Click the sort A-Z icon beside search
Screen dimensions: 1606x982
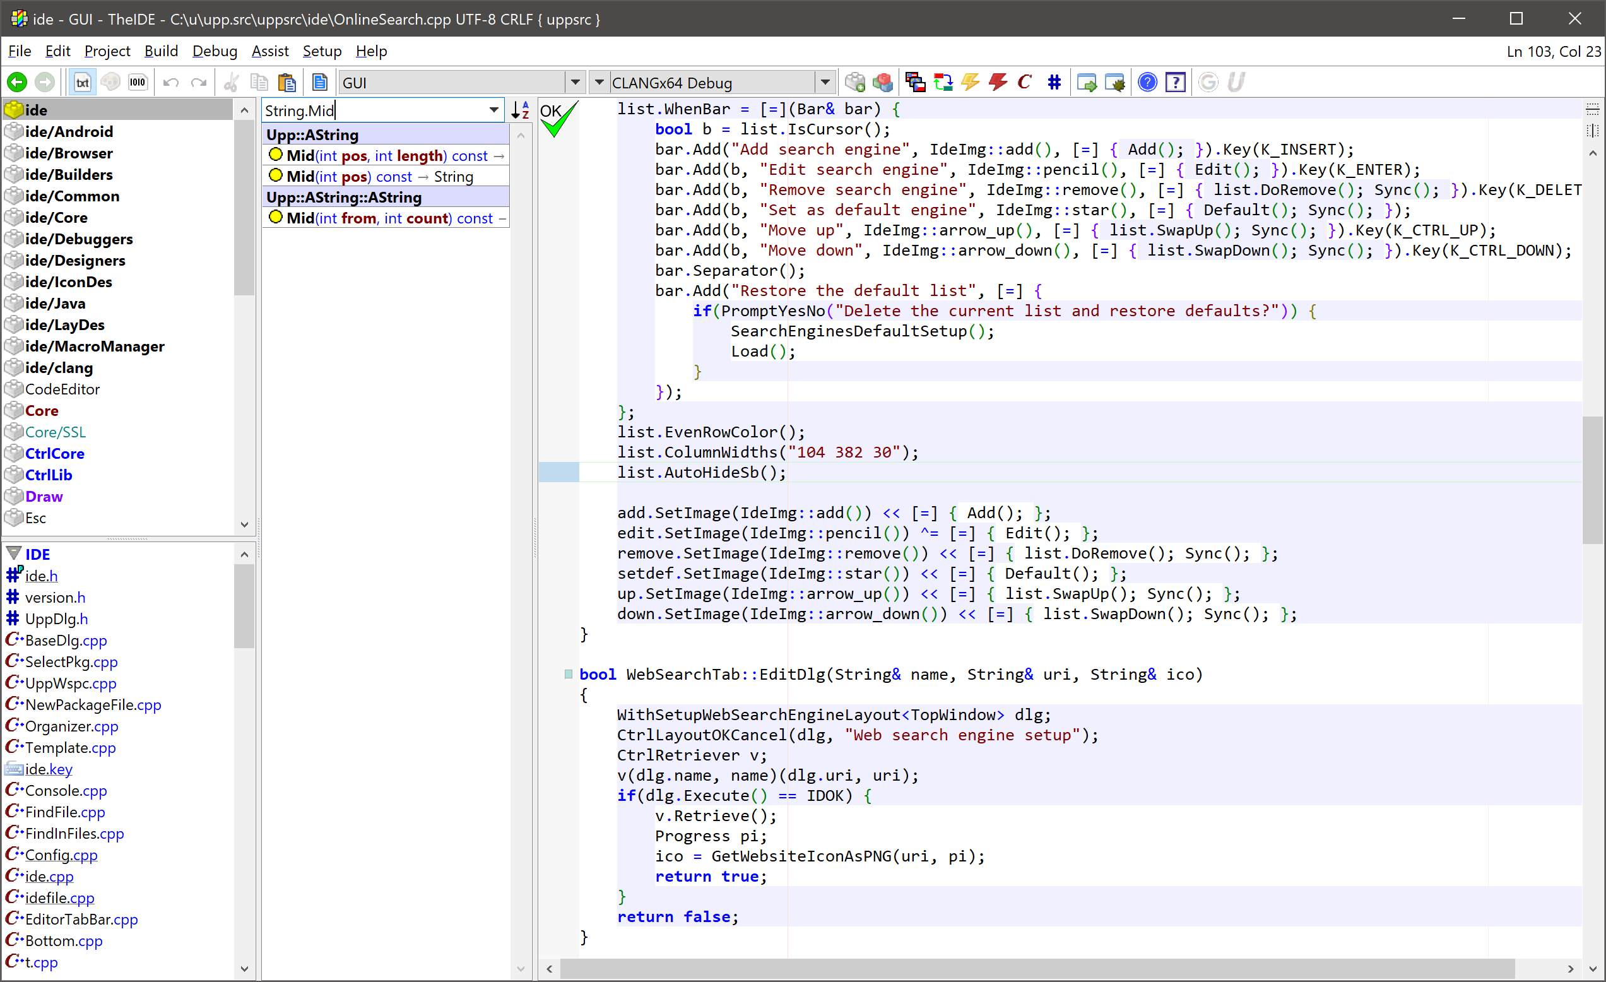tap(520, 110)
